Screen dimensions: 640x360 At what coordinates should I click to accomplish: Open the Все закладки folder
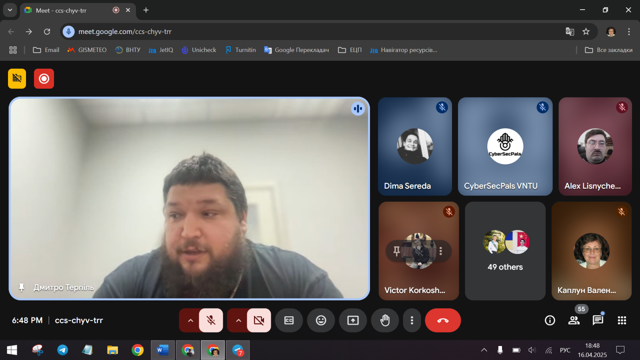(x=609, y=50)
